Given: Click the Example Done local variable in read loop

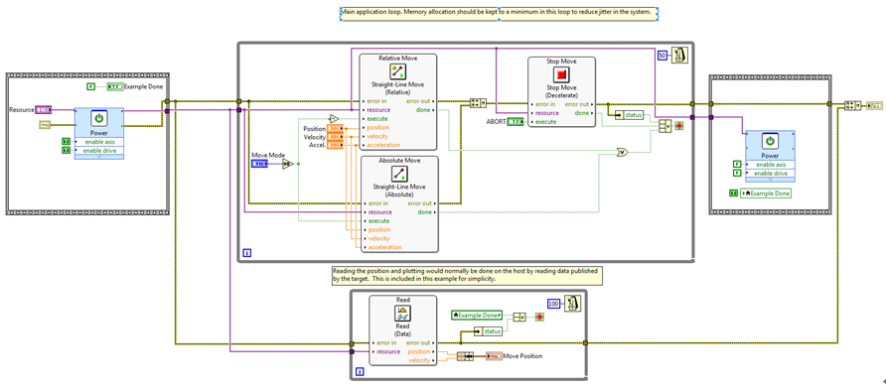Looking at the screenshot, I should tap(477, 315).
